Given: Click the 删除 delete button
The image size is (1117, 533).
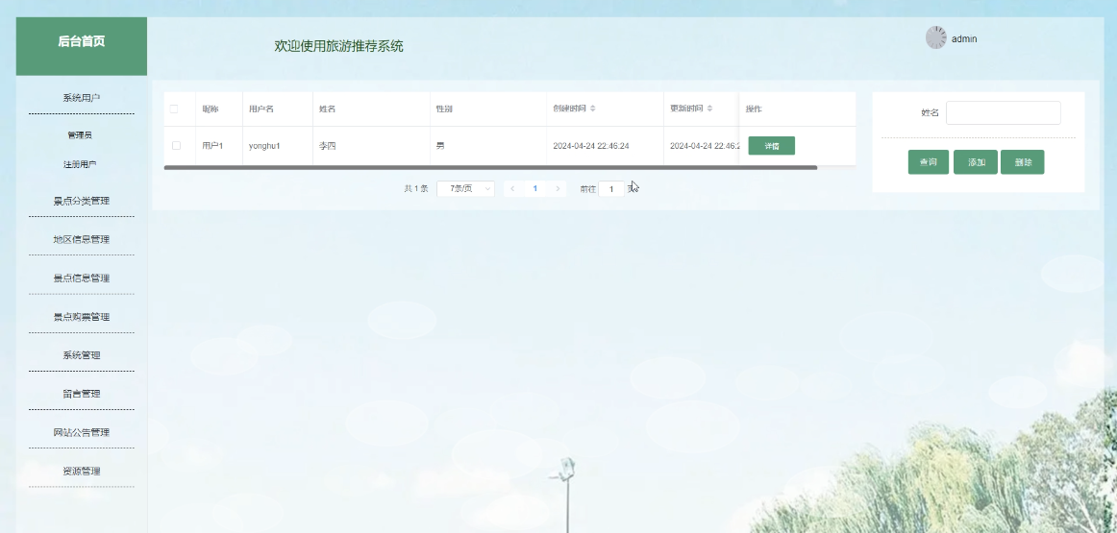Looking at the screenshot, I should [1022, 162].
